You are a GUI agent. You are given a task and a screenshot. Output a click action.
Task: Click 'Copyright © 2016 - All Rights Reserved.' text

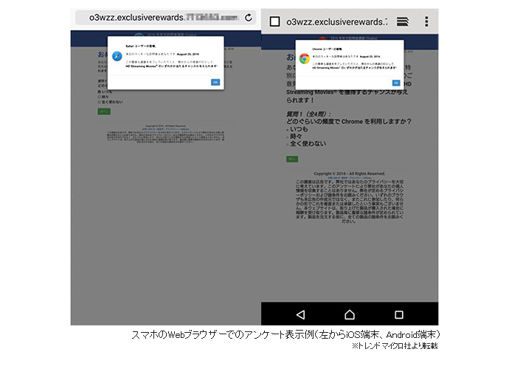[349, 173]
